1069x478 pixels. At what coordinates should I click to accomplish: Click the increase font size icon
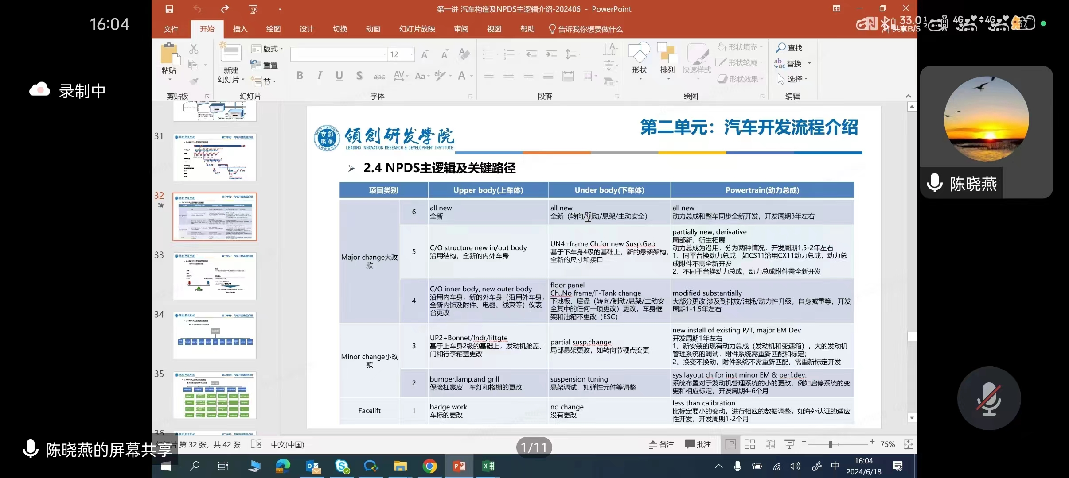[425, 54]
